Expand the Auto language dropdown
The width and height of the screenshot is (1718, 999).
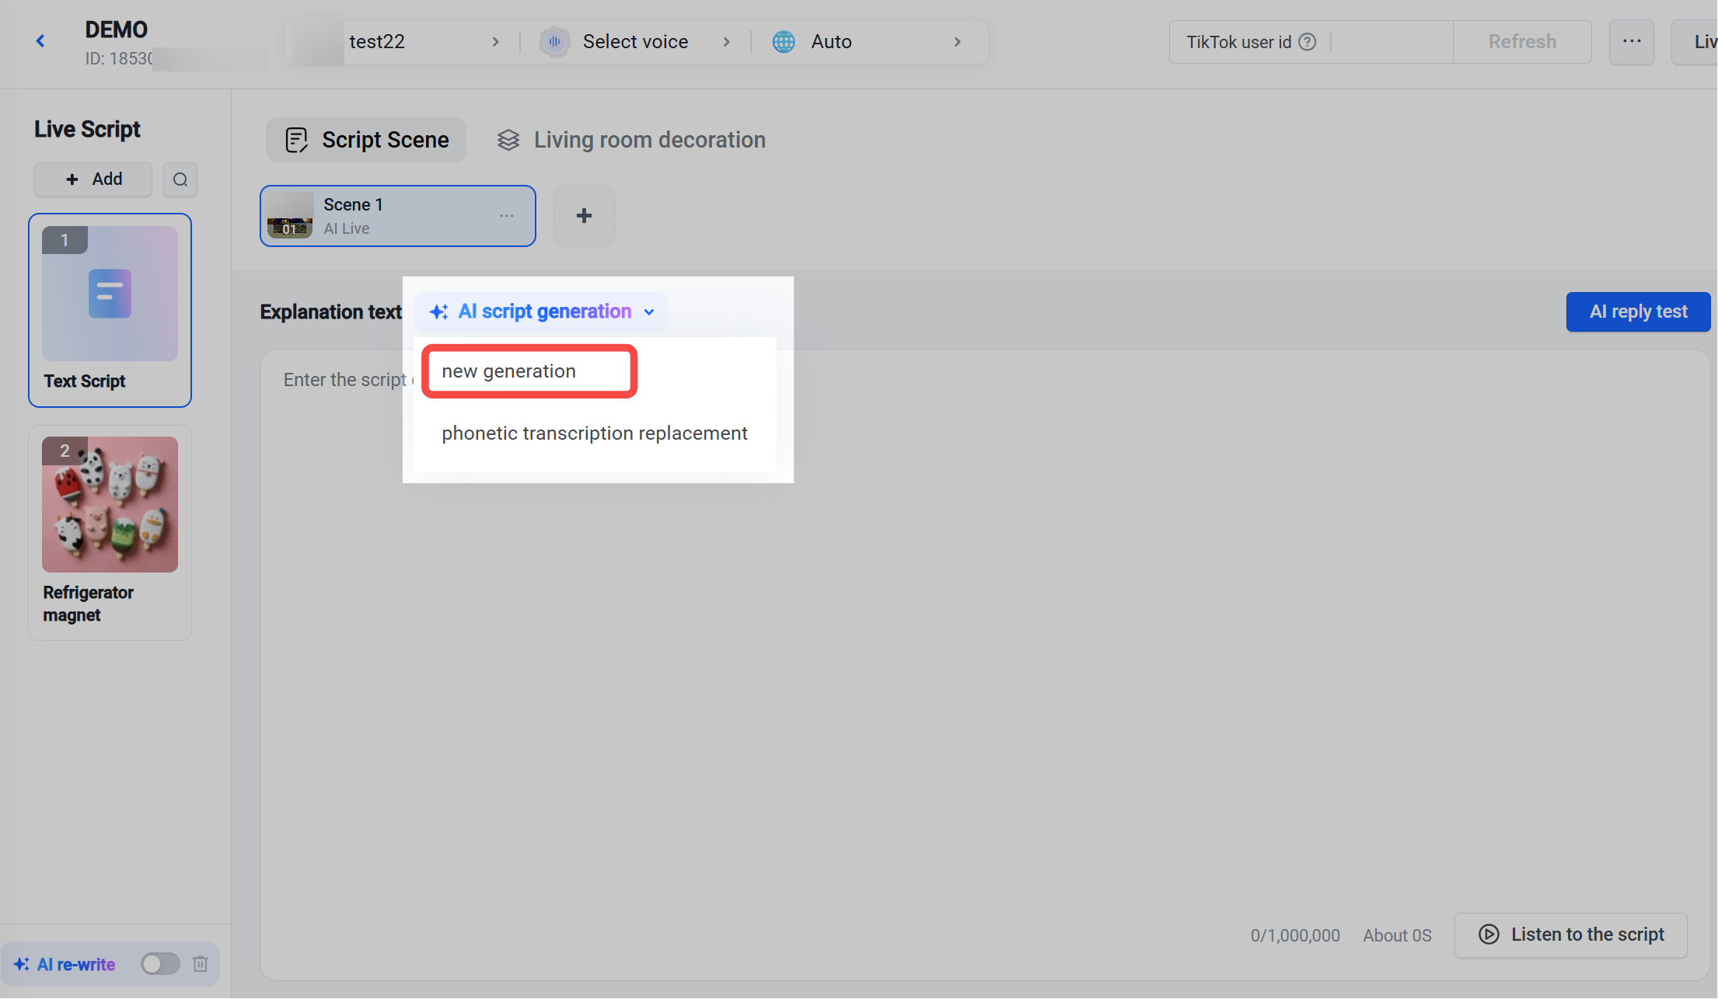click(868, 42)
